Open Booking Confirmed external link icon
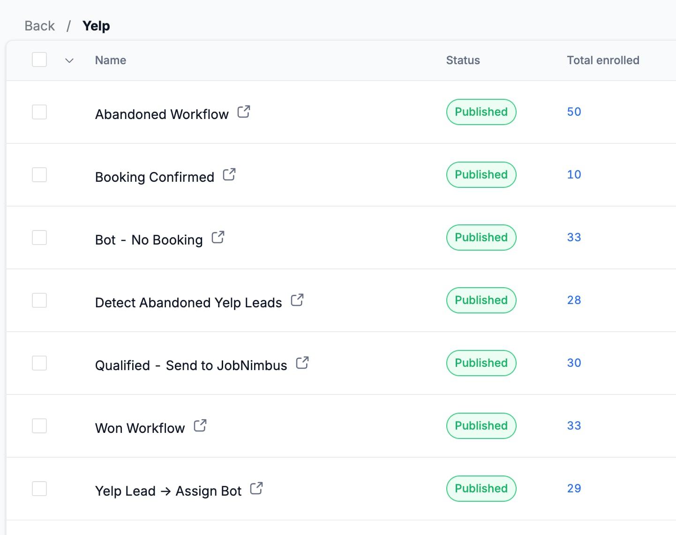The image size is (676, 535). coord(229,174)
